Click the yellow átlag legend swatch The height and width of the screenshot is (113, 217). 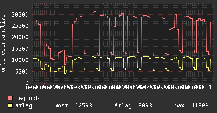pyautogui.click(x=10, y=106)
